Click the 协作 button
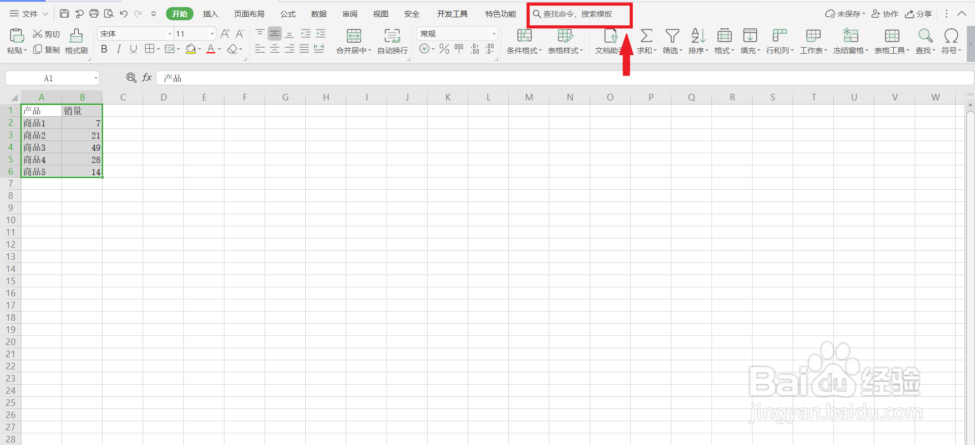Viewport: 975px width, 445px height. pyautogui.click(x=885, y=14)
